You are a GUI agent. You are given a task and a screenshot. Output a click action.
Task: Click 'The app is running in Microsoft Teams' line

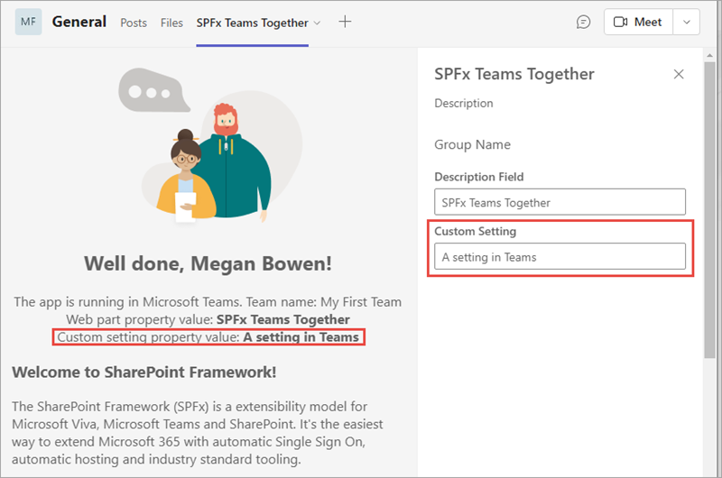(x=208, y=302)
